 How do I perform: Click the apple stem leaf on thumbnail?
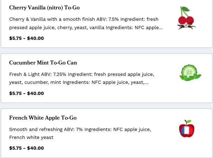[x=189, y=121]
